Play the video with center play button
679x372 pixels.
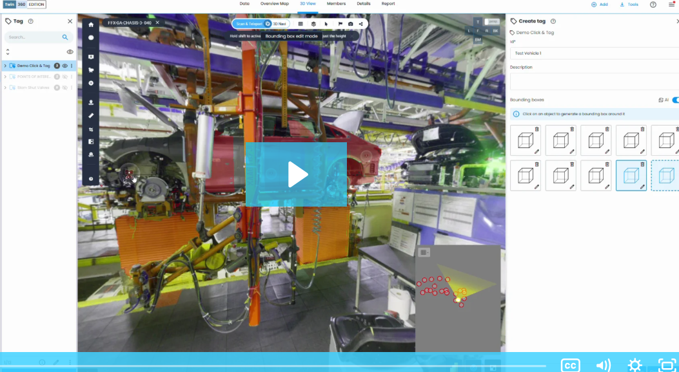[296, 174]
